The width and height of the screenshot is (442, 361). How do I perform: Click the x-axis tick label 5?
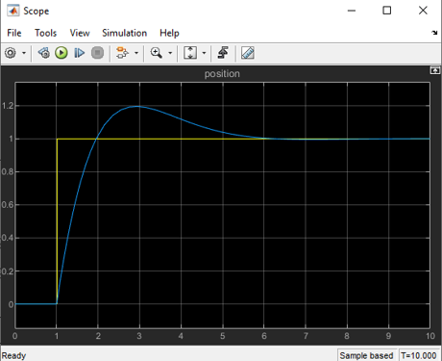222,336
